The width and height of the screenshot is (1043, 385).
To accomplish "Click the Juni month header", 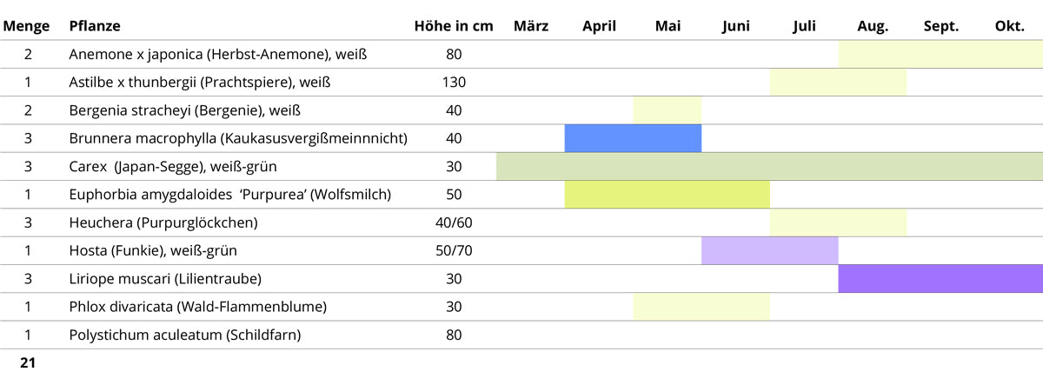I will click(x=735, y=26).
